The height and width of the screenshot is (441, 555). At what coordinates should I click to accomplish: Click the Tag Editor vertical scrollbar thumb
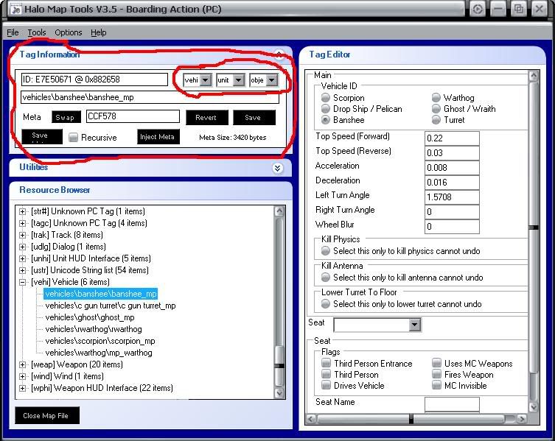(534, 227)
